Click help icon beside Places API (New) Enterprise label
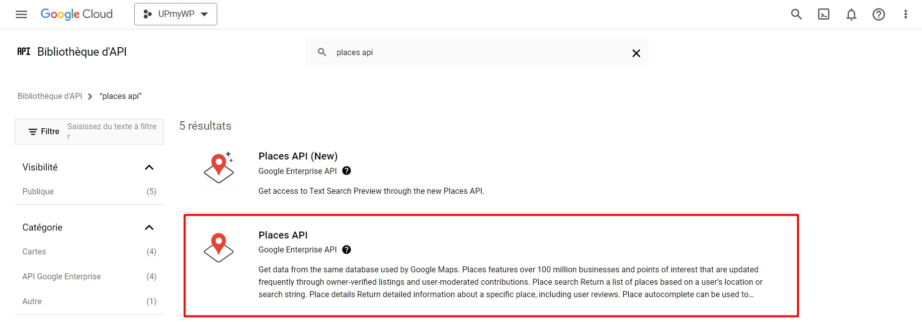The image size is (922, 322). coord(347,171)
